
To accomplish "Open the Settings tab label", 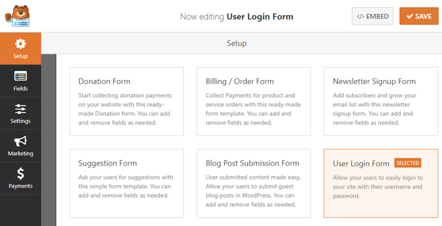I will click(x=20, y=121).
